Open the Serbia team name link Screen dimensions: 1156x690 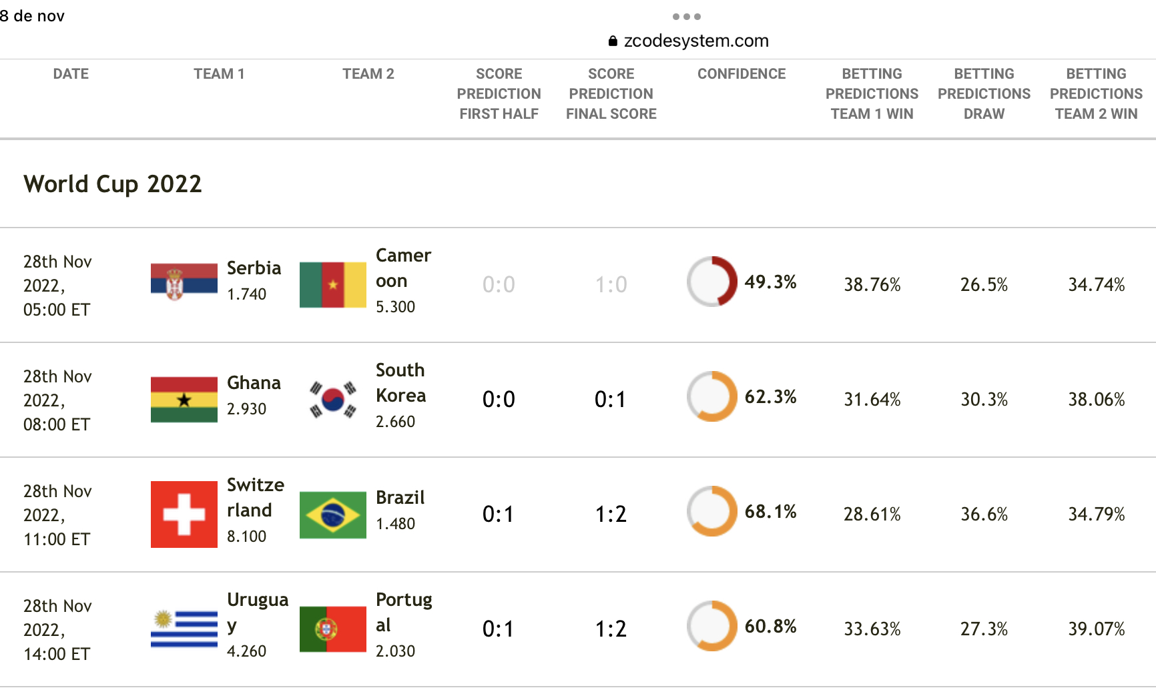[254, 268]
